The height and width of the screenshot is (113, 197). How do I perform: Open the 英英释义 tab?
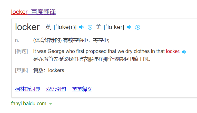click(x=82, y=89)
